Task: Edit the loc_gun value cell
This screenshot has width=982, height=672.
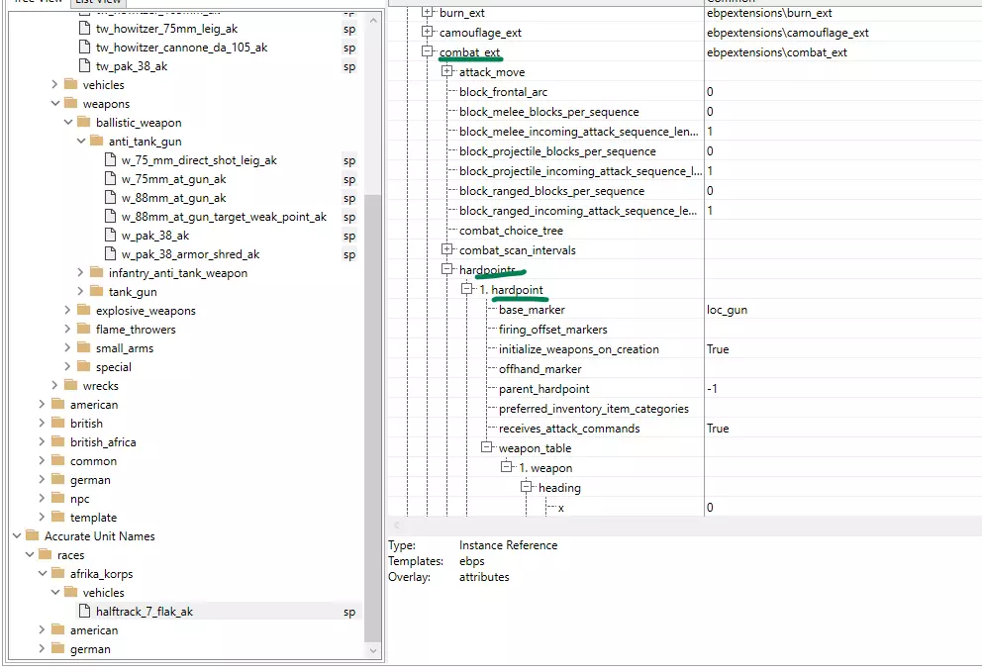Action: [x=842, y=310]
